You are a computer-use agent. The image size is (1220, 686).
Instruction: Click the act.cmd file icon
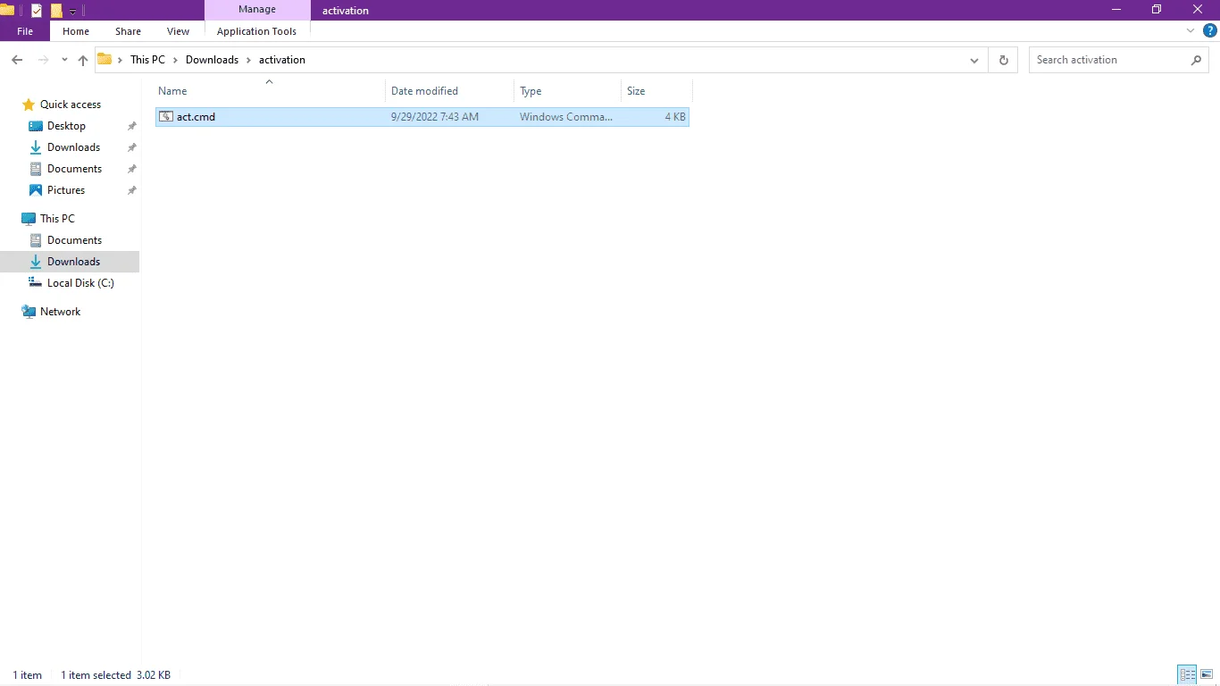[165, 116]
